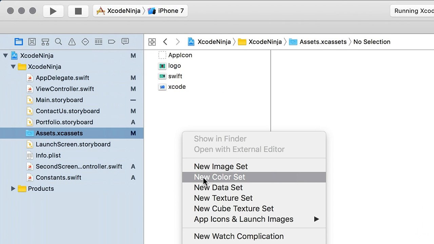Open ContactUs.storyboard
The image size is (434, 244).
coord(72,111)
